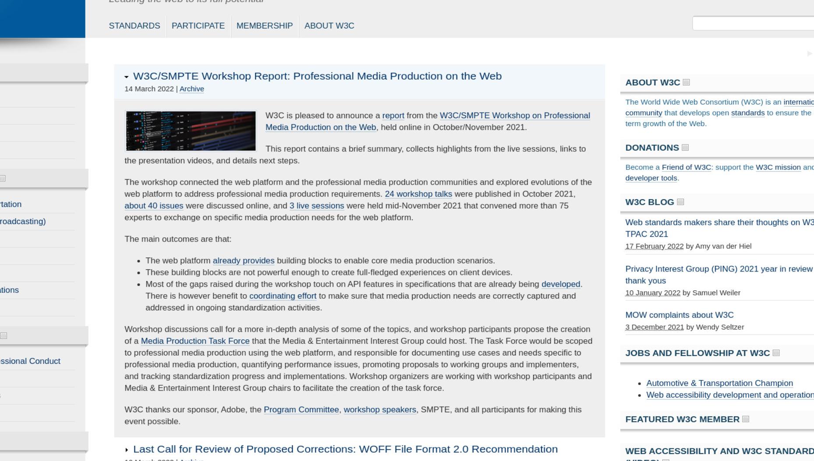The height and width of the screenshot is (461, 814).
Task: Follow the 'already provides' link
Action: click(x=244, y=260)
